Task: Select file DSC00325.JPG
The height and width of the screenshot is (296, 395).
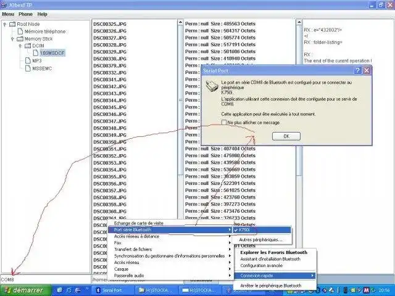Action: (x=110, y=24)
